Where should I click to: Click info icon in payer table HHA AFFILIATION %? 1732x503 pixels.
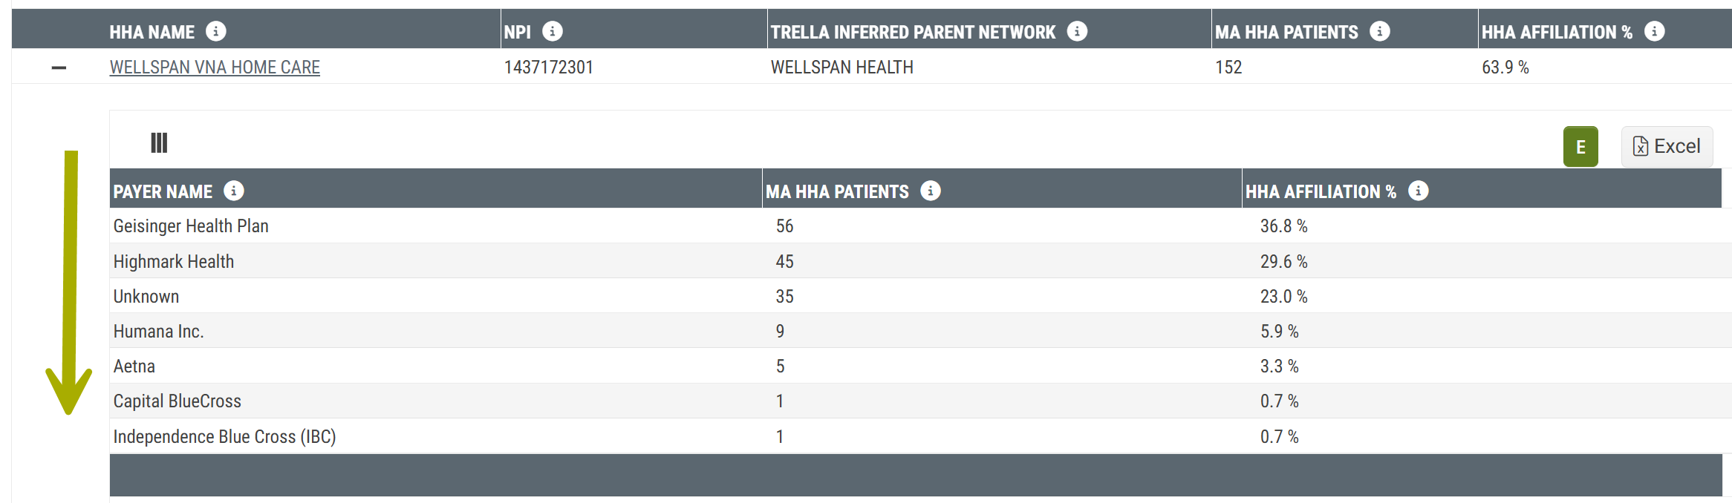click(1419, 191)
